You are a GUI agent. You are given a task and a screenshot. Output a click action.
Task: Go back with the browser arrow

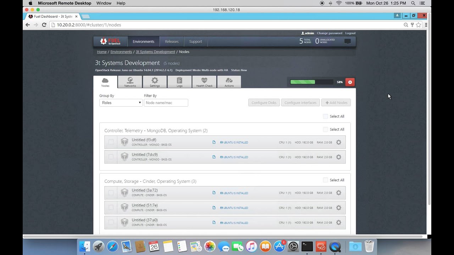pos(28,25)
